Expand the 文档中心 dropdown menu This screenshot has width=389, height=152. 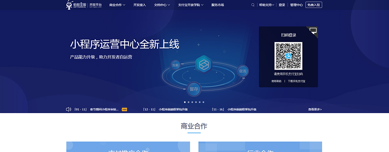click(x=162, y=5)
